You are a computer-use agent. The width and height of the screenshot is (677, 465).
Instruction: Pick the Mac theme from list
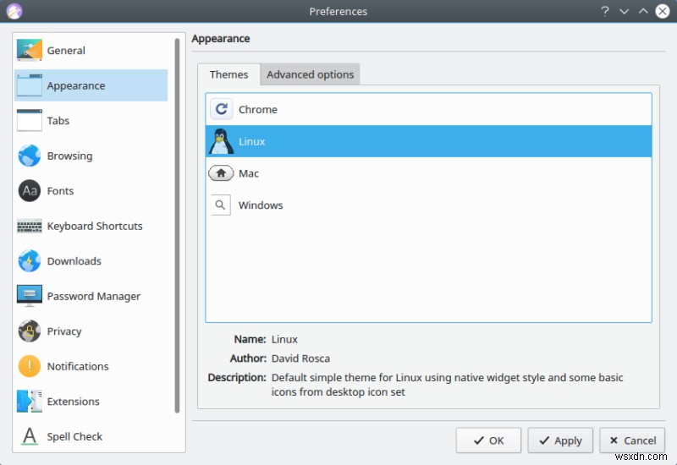pyautogui.click(x=249, y=173)
